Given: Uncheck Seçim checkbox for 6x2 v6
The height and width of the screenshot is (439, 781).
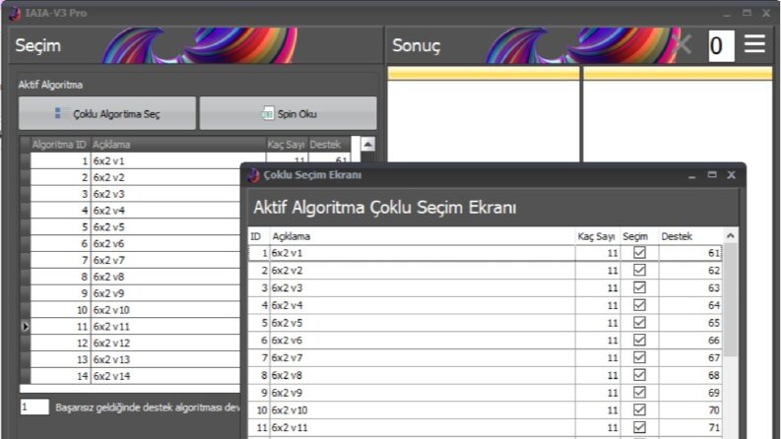Looking at the screenshot, I should tap(639, 340).
